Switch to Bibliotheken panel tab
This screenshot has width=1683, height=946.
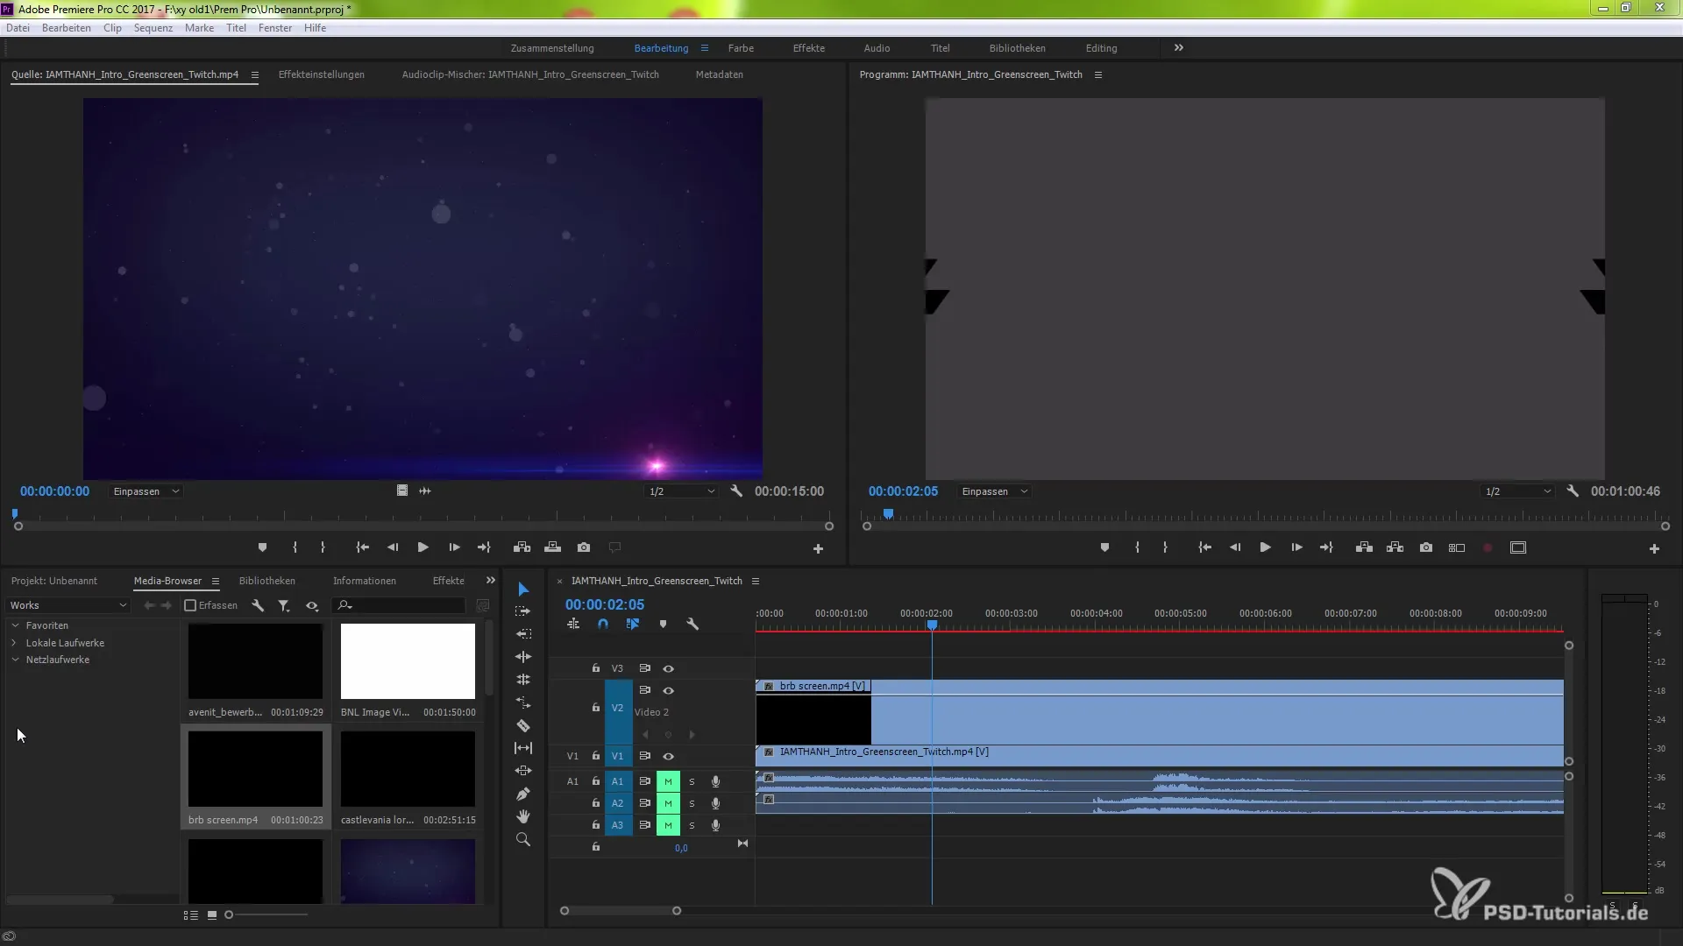267,581
